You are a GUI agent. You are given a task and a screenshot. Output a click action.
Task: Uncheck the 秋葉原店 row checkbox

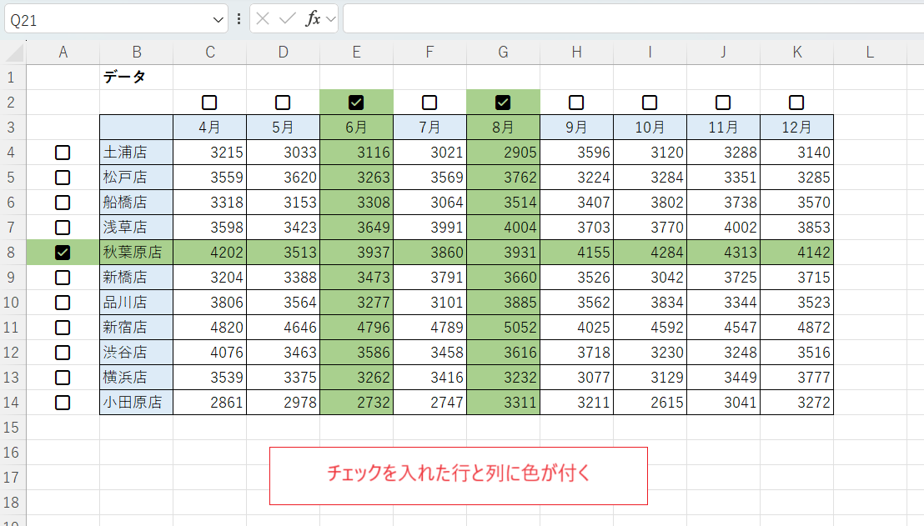63,253
